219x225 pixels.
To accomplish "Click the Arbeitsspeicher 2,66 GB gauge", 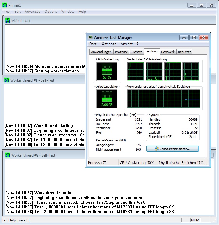I will pos(107,99).
